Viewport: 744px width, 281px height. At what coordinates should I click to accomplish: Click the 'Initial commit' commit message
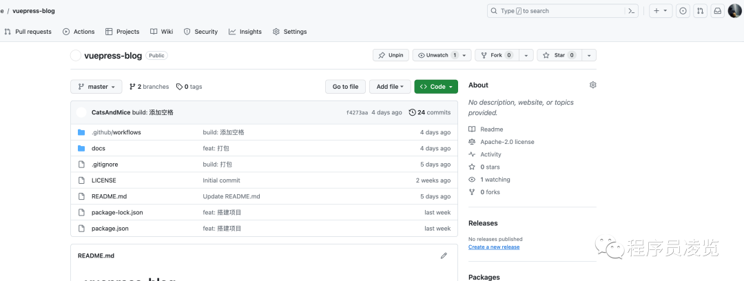click(222, 180)
